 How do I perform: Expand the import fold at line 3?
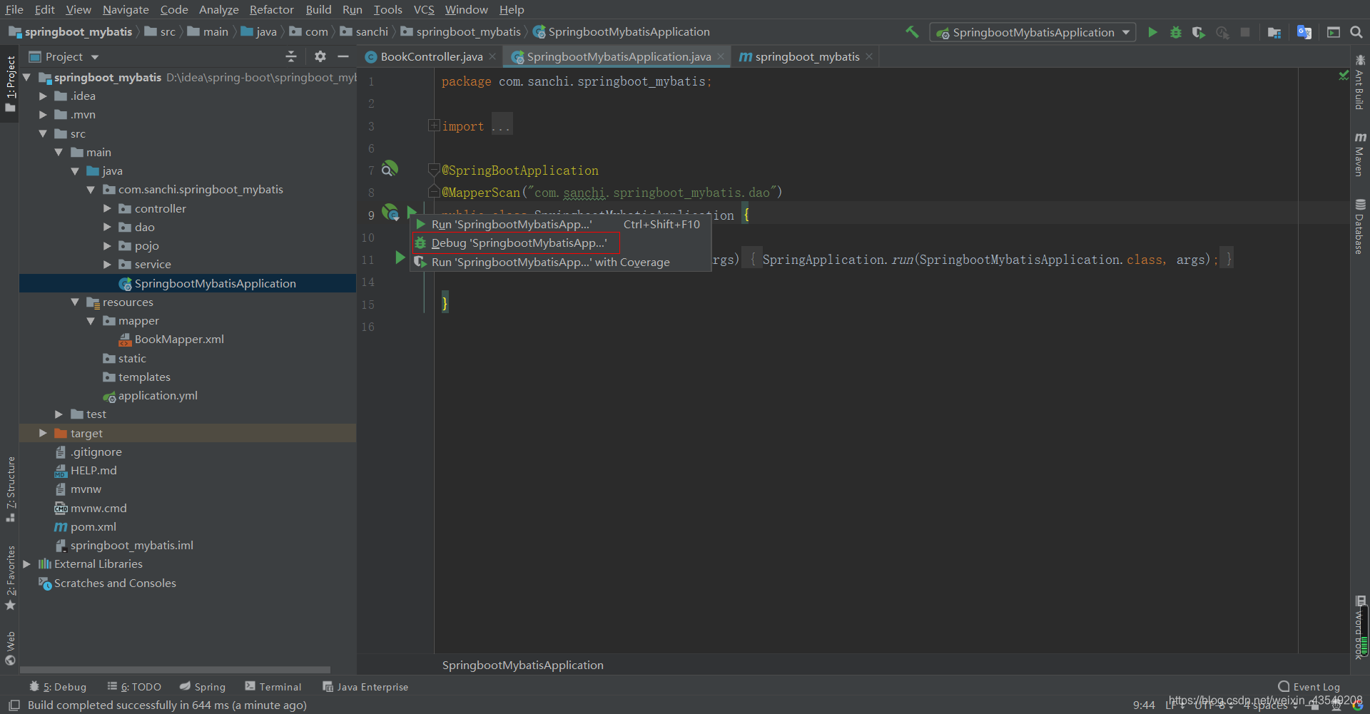433,126
